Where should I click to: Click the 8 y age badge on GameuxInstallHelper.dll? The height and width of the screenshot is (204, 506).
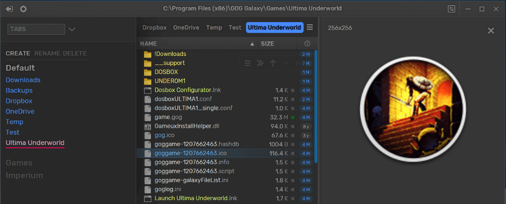click(x=306, y=127)
